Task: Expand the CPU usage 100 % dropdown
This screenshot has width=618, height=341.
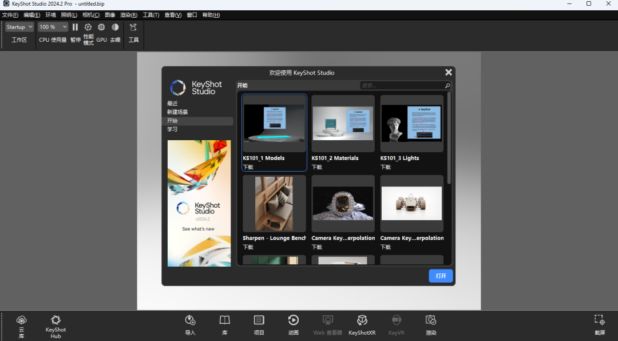Action: pos(53,27)
